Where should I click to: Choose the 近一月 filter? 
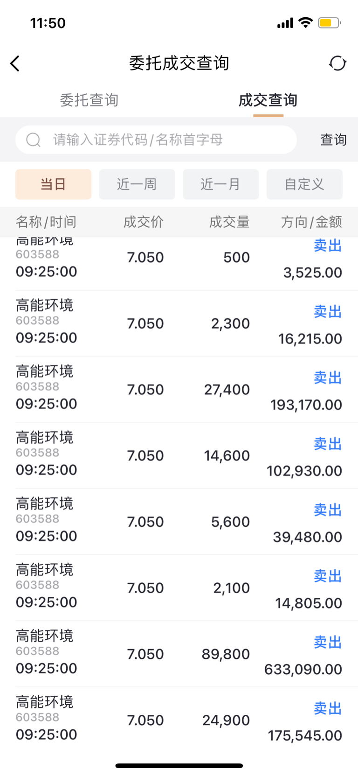pos(220,184)
